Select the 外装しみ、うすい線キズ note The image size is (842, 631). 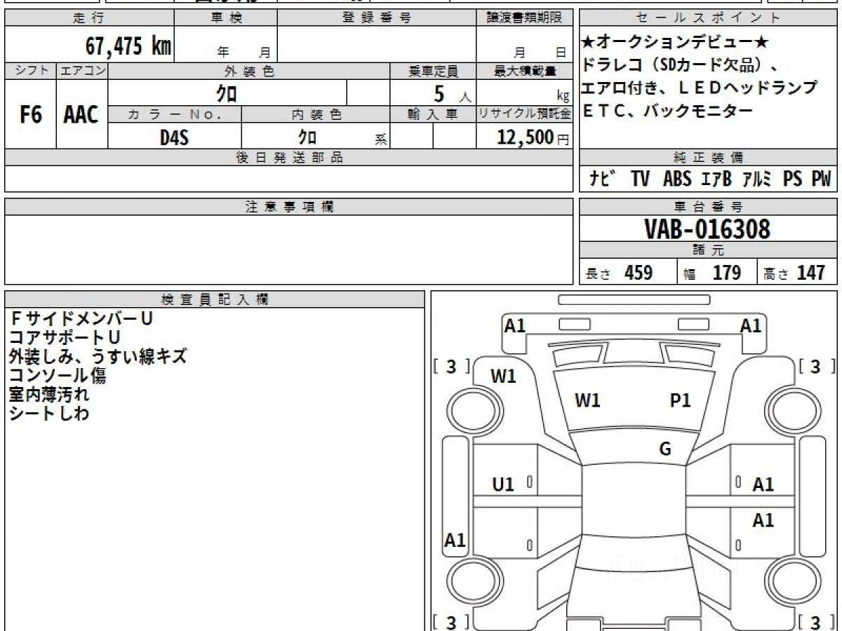coord(98,356)
